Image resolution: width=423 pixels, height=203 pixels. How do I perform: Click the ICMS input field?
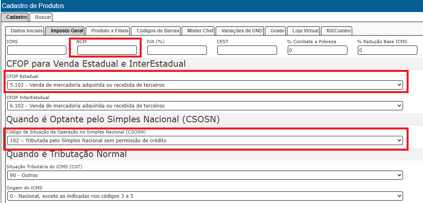(37, 50)
